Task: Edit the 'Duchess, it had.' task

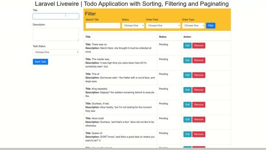Action: (187, 105)
